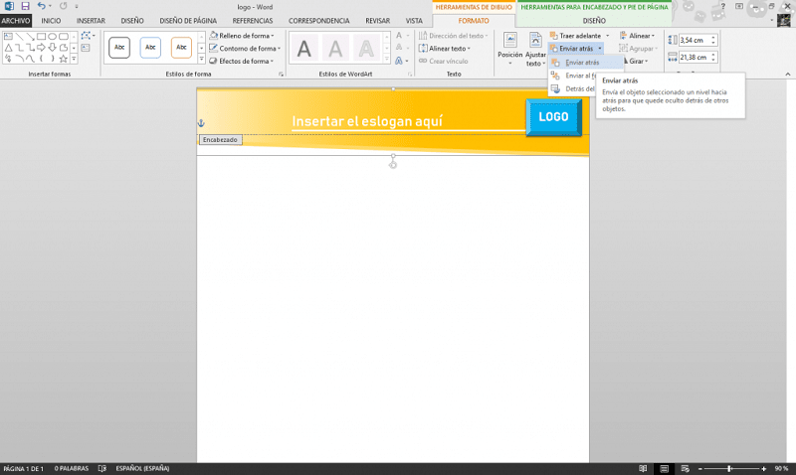Open the Girar dropdown
This screenshot has width=796, height=475.
635,61
